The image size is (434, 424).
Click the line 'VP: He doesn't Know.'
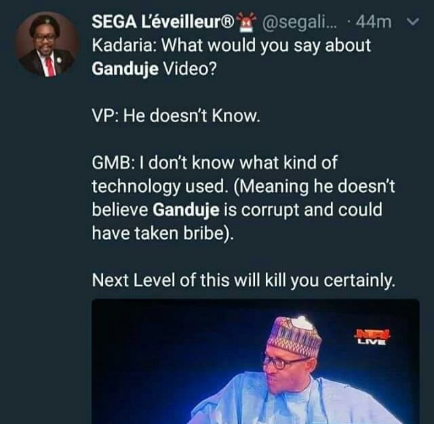click(x=176, y=116)
